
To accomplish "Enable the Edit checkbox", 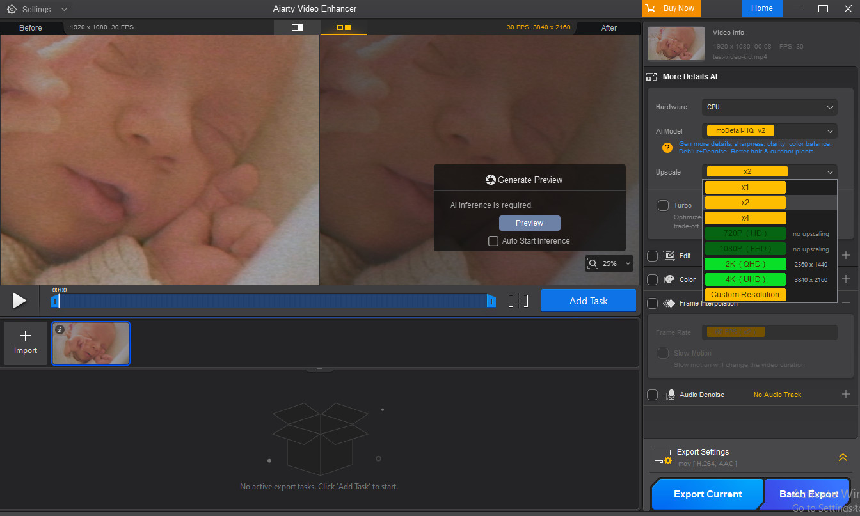I will click(x=653, y=256).
